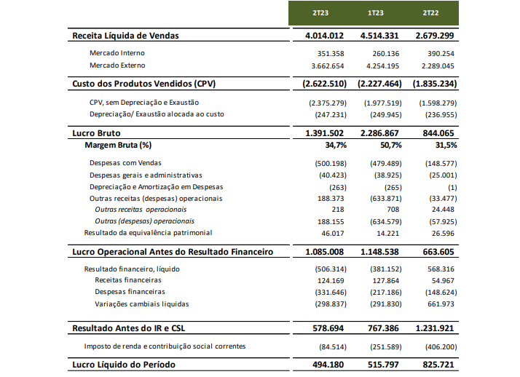Select Custo dos Produtos Vendidos (CPV) label
This screenshot has width=520, height=377.
tap(143, 84)
